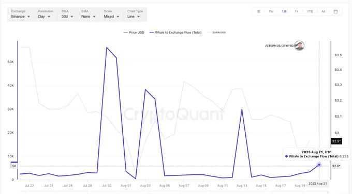Image resolution: width=352 pixels, height=194 pixels.
Task: Click the $2.8 right-axis crosshair label
Action: [336, 166]
